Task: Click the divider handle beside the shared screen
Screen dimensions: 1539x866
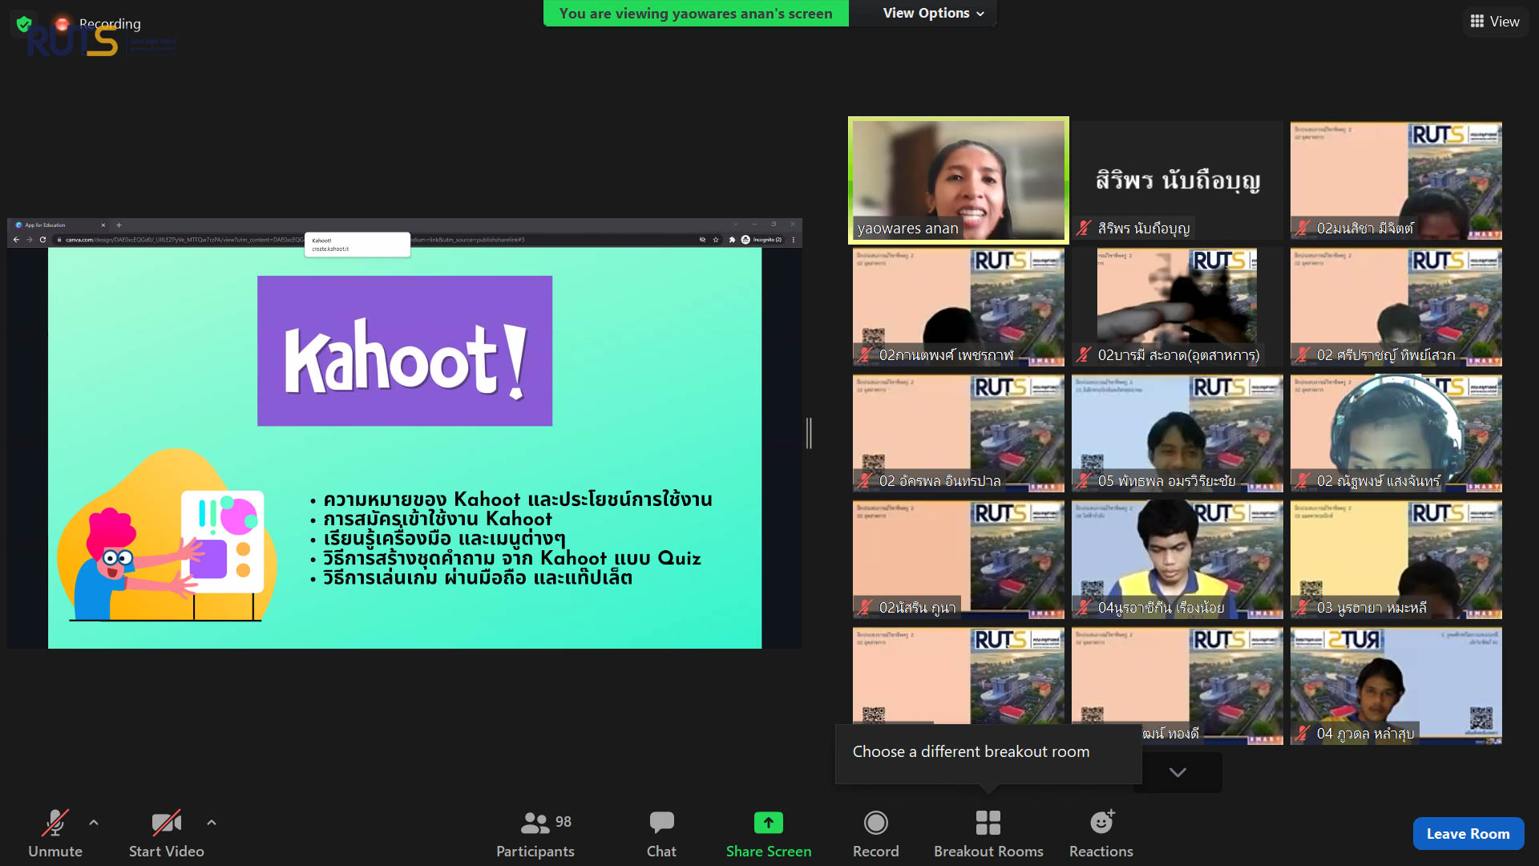Action: tap(810, 433)
